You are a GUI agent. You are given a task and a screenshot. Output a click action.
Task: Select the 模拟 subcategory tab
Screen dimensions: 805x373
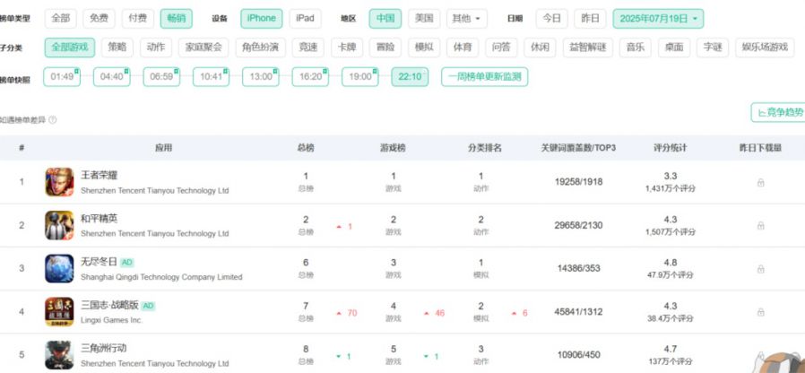[424, 48]
